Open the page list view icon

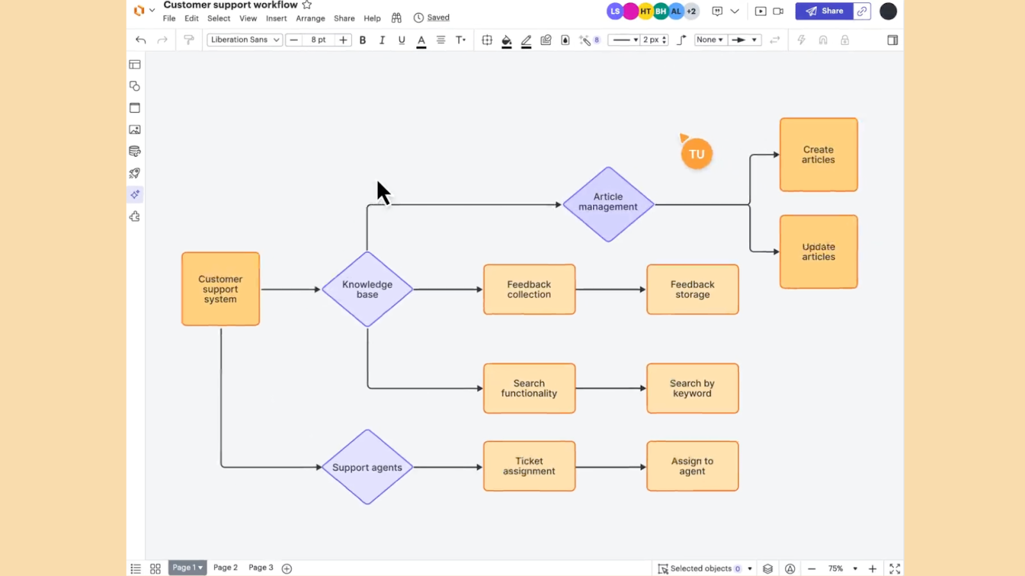[136, 568]
